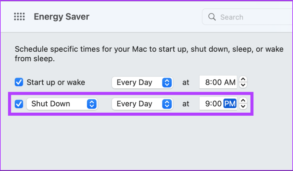Screen dimensions: 293x171
Task: Decrease the 8:00 AM time with down arrow
Action: point(243,85)
